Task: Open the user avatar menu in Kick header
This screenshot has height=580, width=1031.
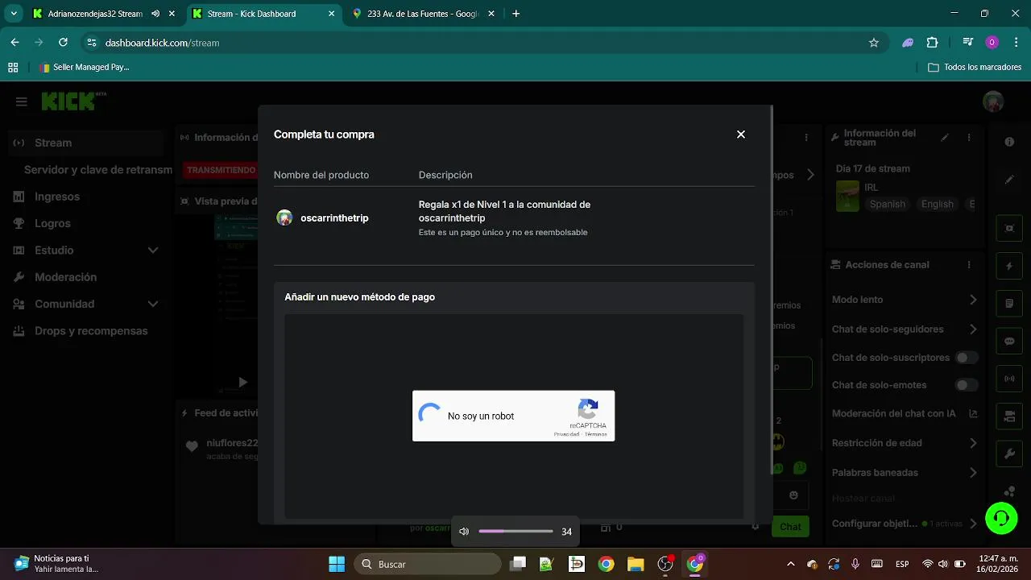Action: 993,101
